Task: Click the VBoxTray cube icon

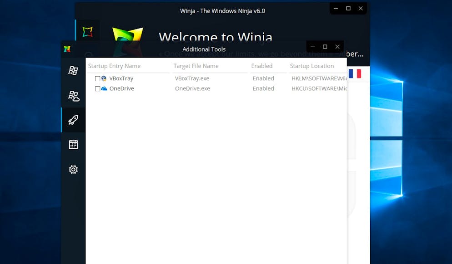Action: click(104, 78)
